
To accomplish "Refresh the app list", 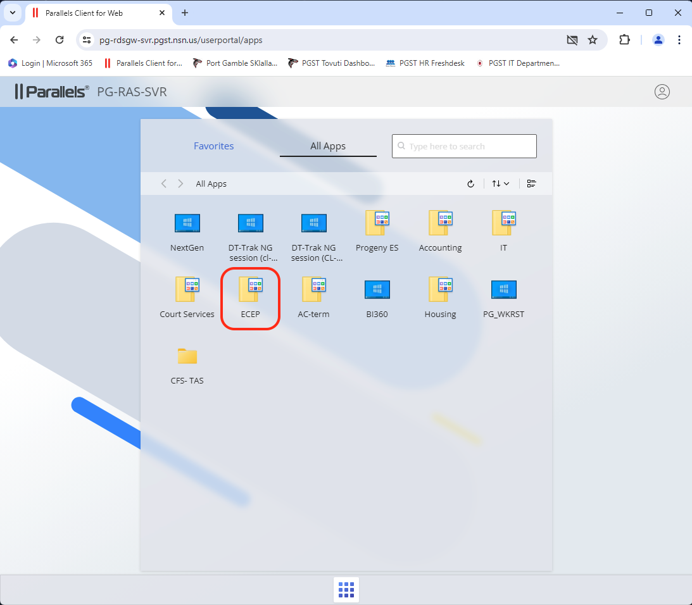I will [470, 184].
